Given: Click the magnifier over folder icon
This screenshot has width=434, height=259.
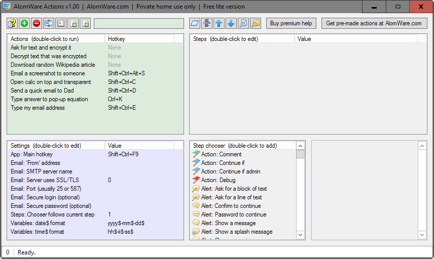Looking at the screenshot, I should tap(256, 23).
